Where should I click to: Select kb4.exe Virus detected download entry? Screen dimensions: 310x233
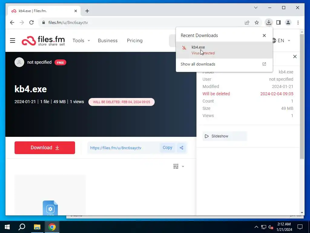pos(224,50)
